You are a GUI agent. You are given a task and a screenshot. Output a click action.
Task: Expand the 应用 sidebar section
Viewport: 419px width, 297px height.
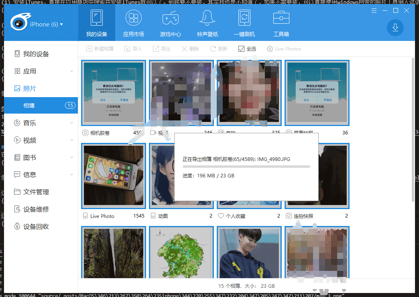71,71
